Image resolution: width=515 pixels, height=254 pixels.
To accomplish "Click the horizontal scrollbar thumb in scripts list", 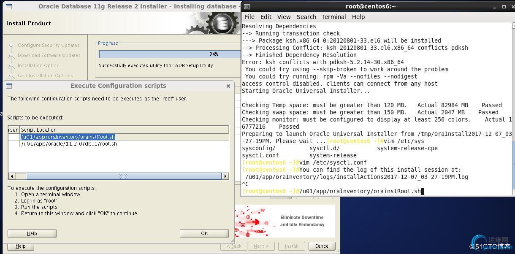I will 123,176.
